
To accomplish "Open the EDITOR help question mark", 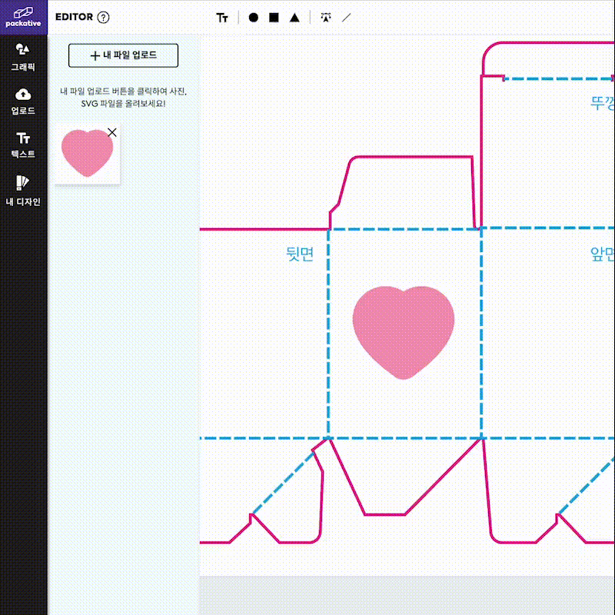I will 104,18.
